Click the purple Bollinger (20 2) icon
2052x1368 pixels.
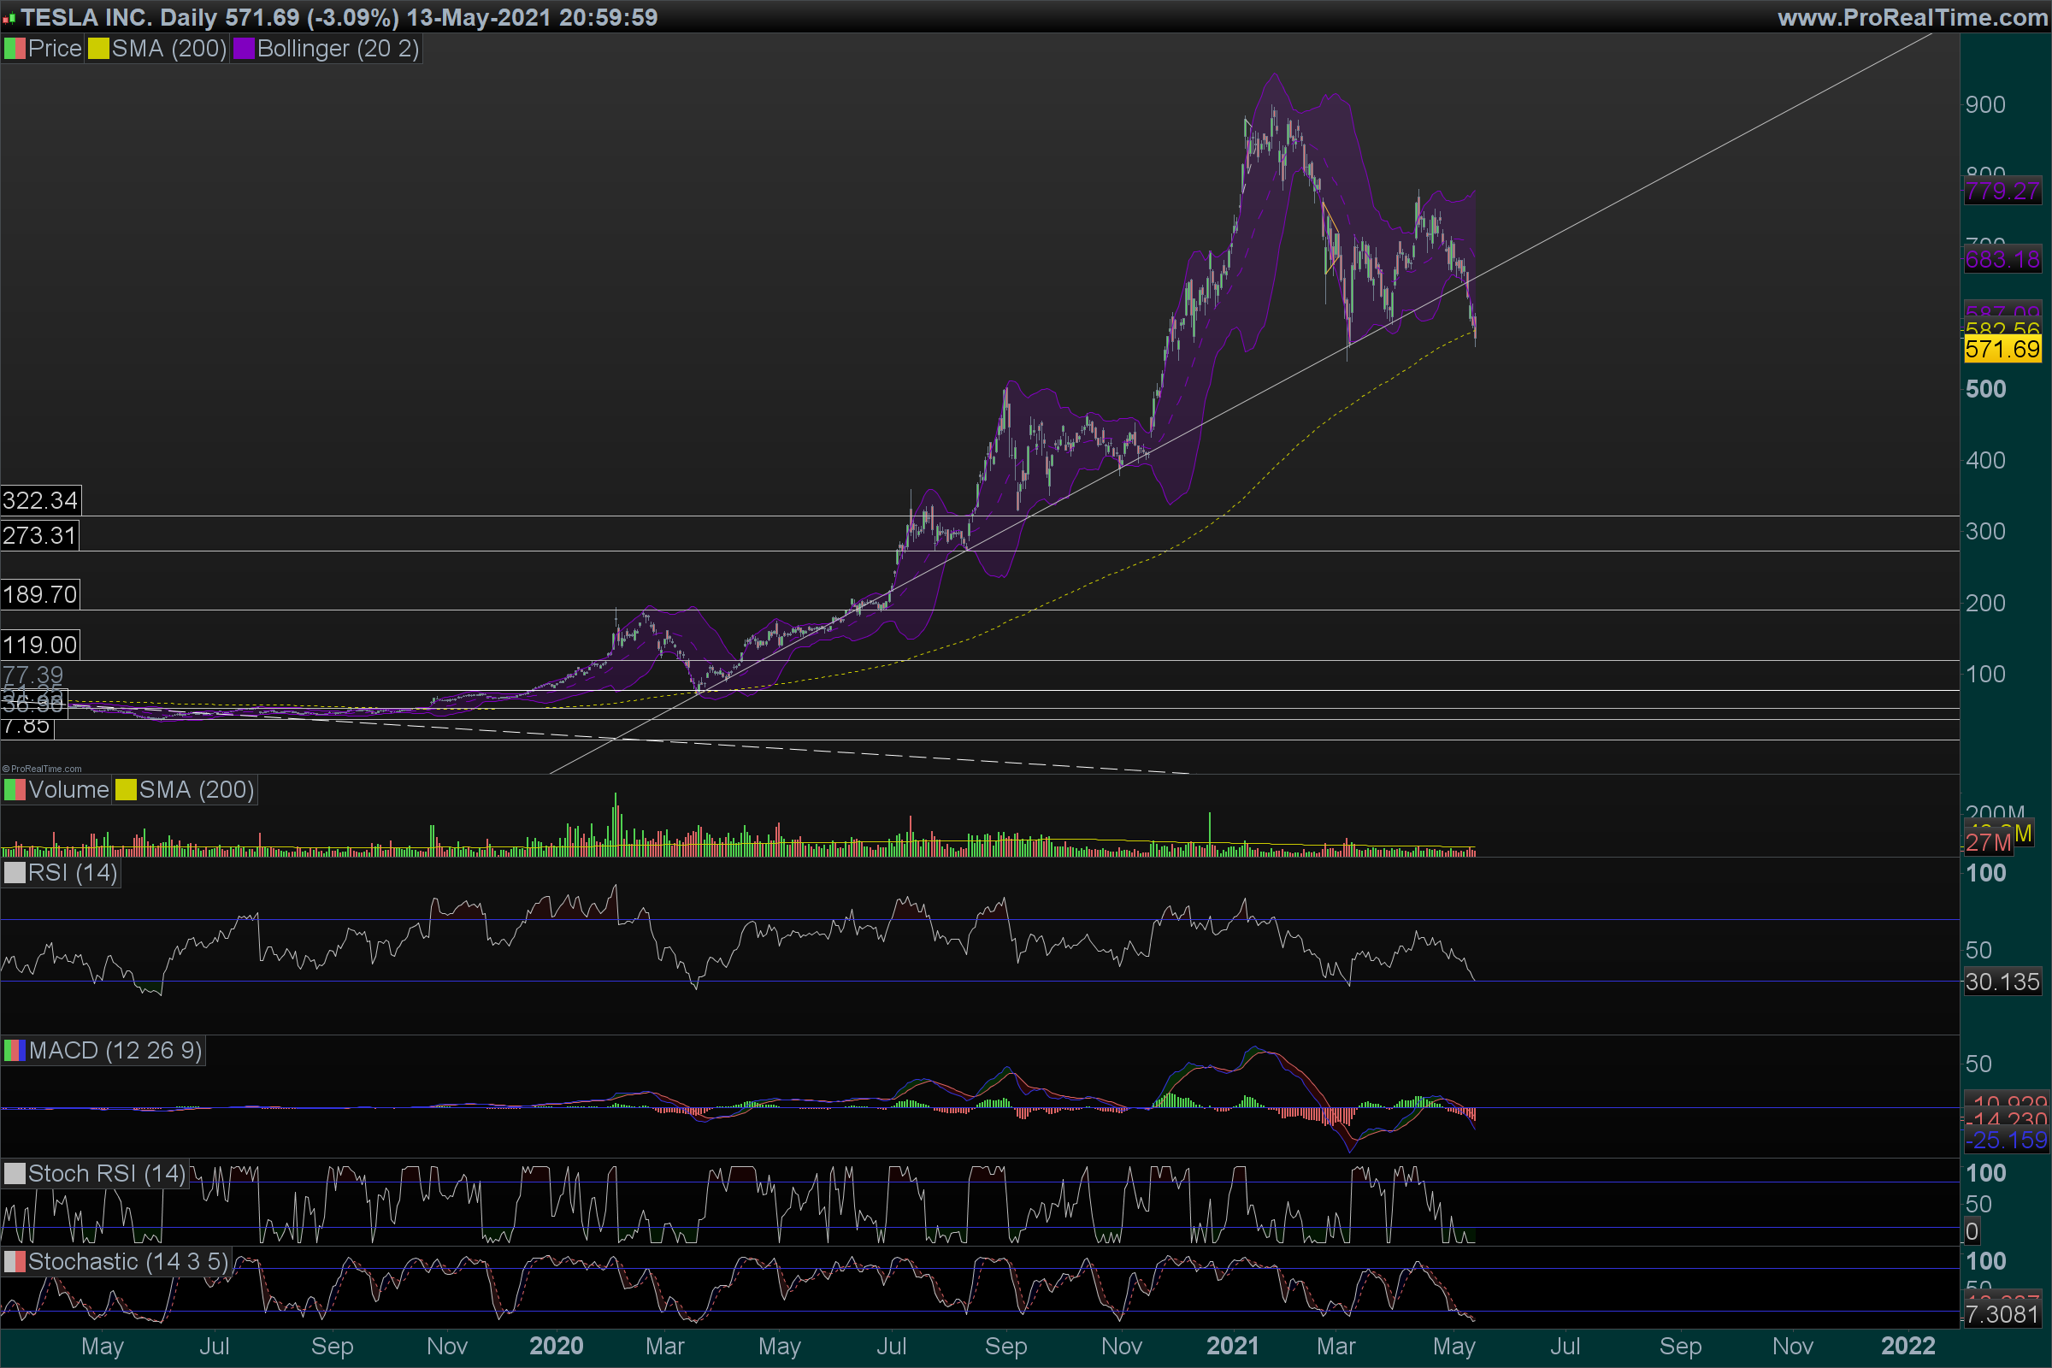(x=244, y=49)
